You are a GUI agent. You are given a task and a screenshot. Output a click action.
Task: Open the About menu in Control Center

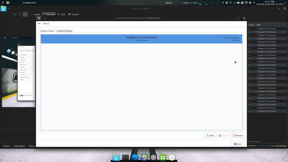point(46,24)
